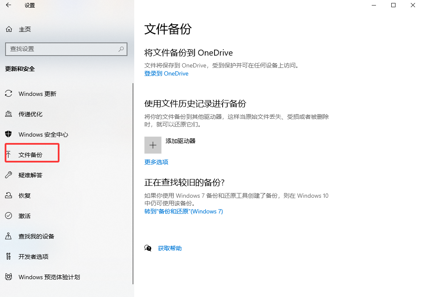Click the Windows 安全中心 shield icon
This screenshot has height=297, width=421.
pos(8,134)
